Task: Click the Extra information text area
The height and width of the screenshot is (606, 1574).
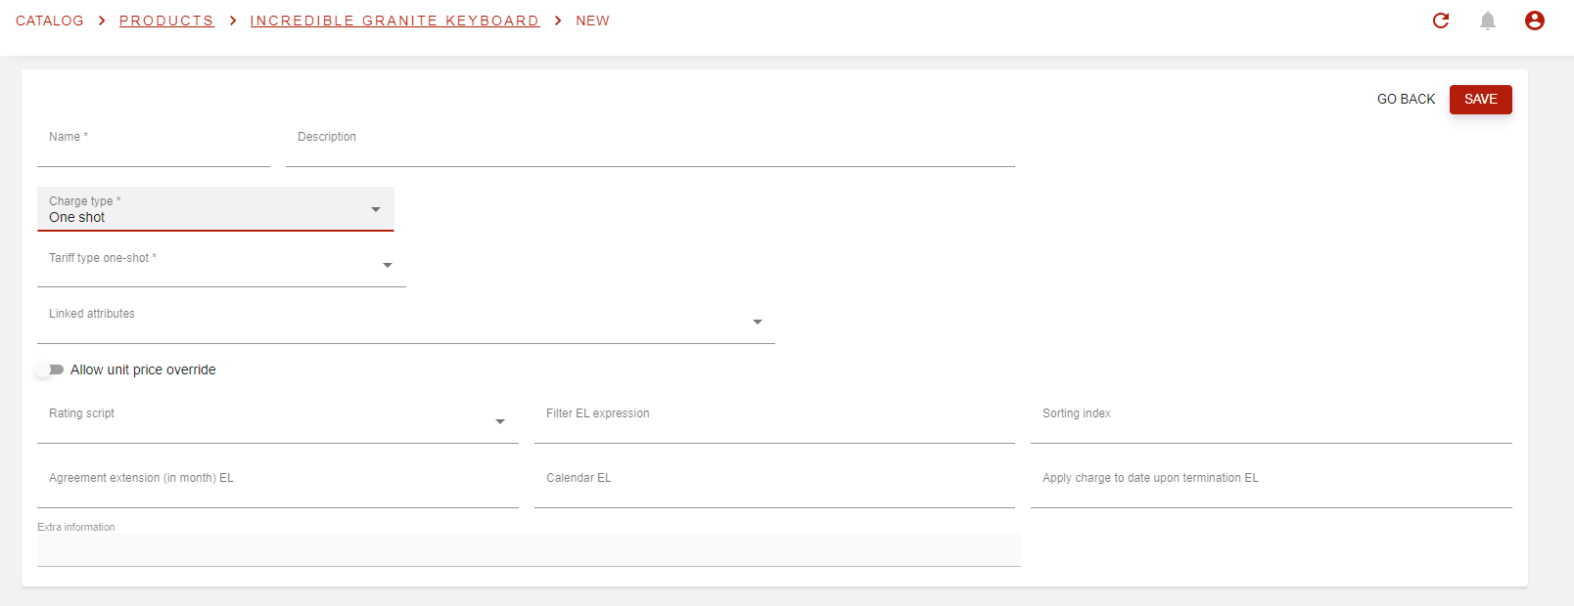Action: [x=529, y=550]
